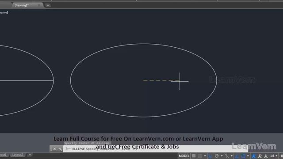The image size is (283, 159).
Task: Click the 'Specify center of ellipse' history line
Action: (88, 143)
